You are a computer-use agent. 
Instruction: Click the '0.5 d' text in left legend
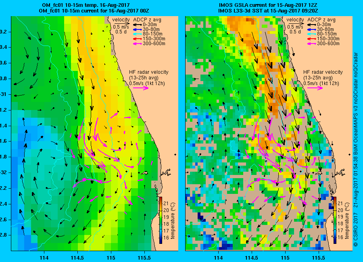coord(121,32)
